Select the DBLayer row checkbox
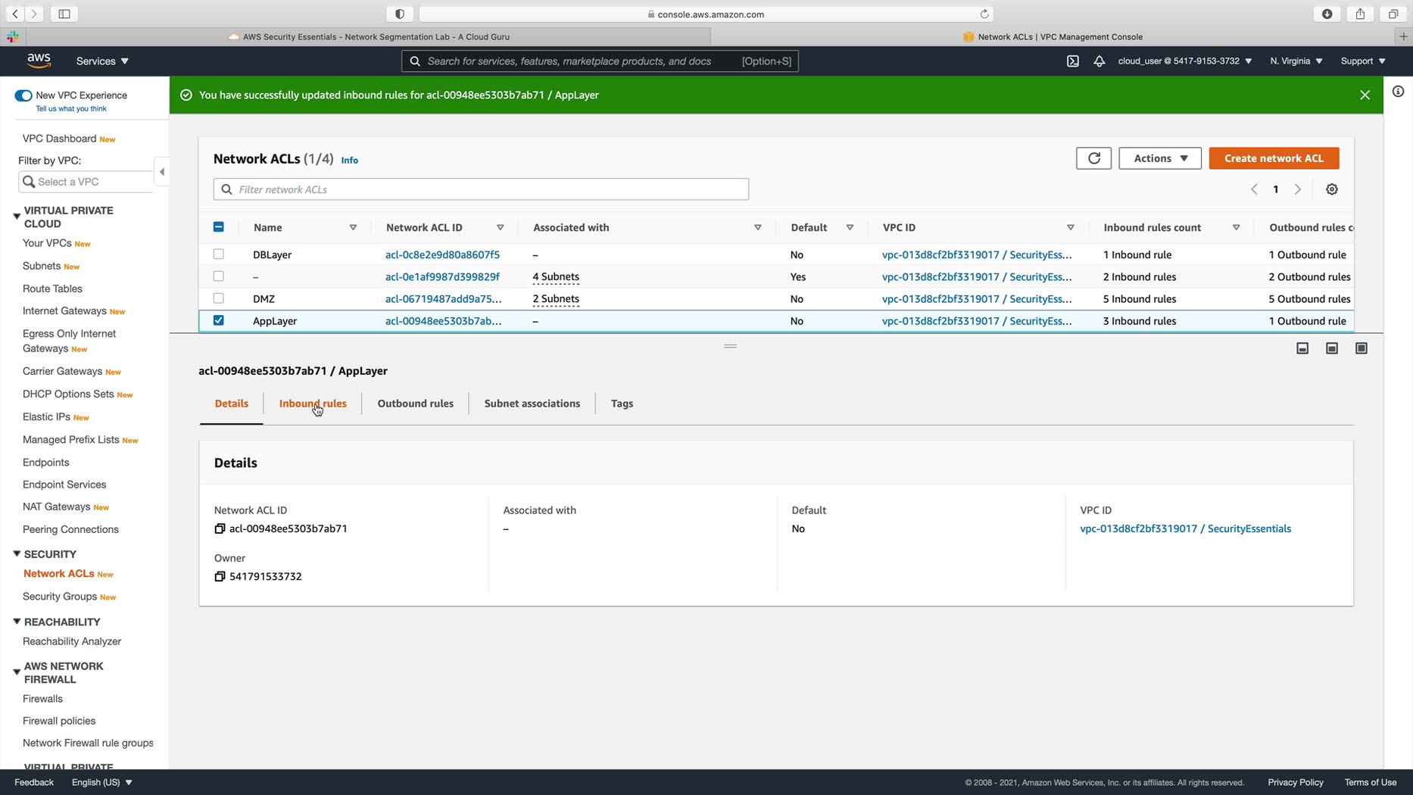This screenshot has height=795, width=1413. point(219,254)
